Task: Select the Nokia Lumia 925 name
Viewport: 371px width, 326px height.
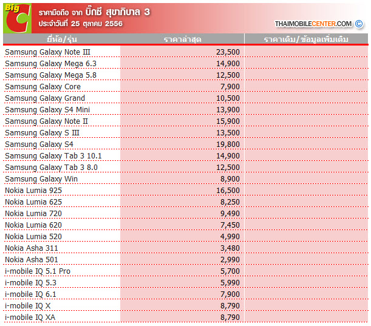Action: click(x=33, y=191)
